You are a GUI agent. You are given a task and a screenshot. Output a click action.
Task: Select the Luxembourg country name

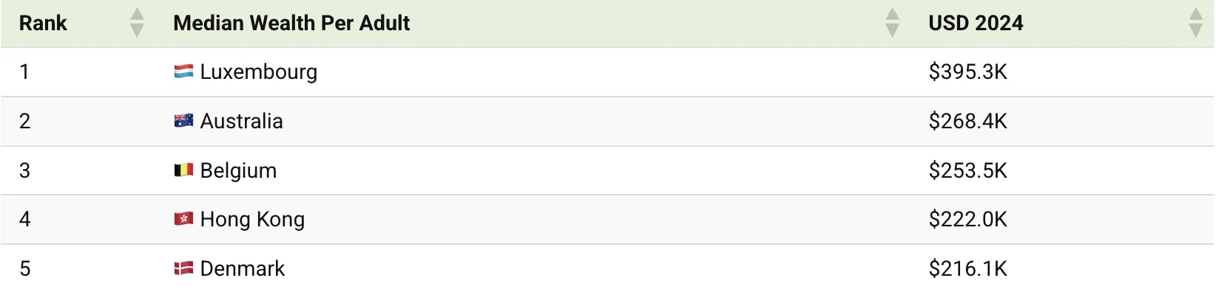(x=258, y=72)
